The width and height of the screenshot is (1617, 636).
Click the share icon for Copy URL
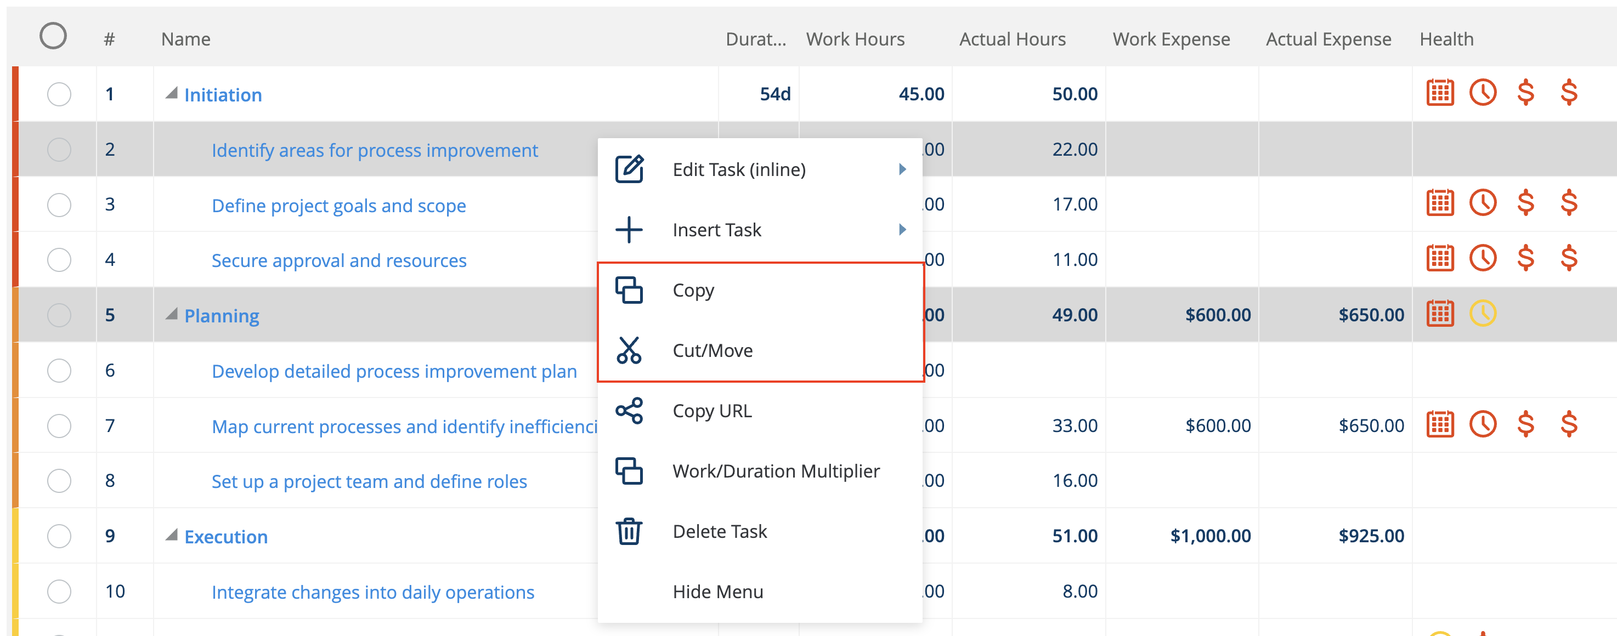[x=629, y=411]
